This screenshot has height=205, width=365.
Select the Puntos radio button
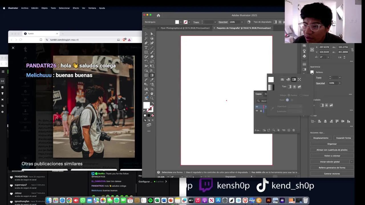click(289, 95)
